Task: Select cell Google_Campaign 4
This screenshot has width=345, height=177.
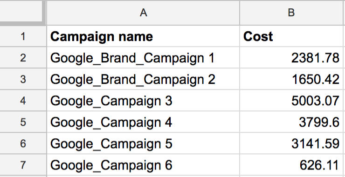Action: point(143,122)
